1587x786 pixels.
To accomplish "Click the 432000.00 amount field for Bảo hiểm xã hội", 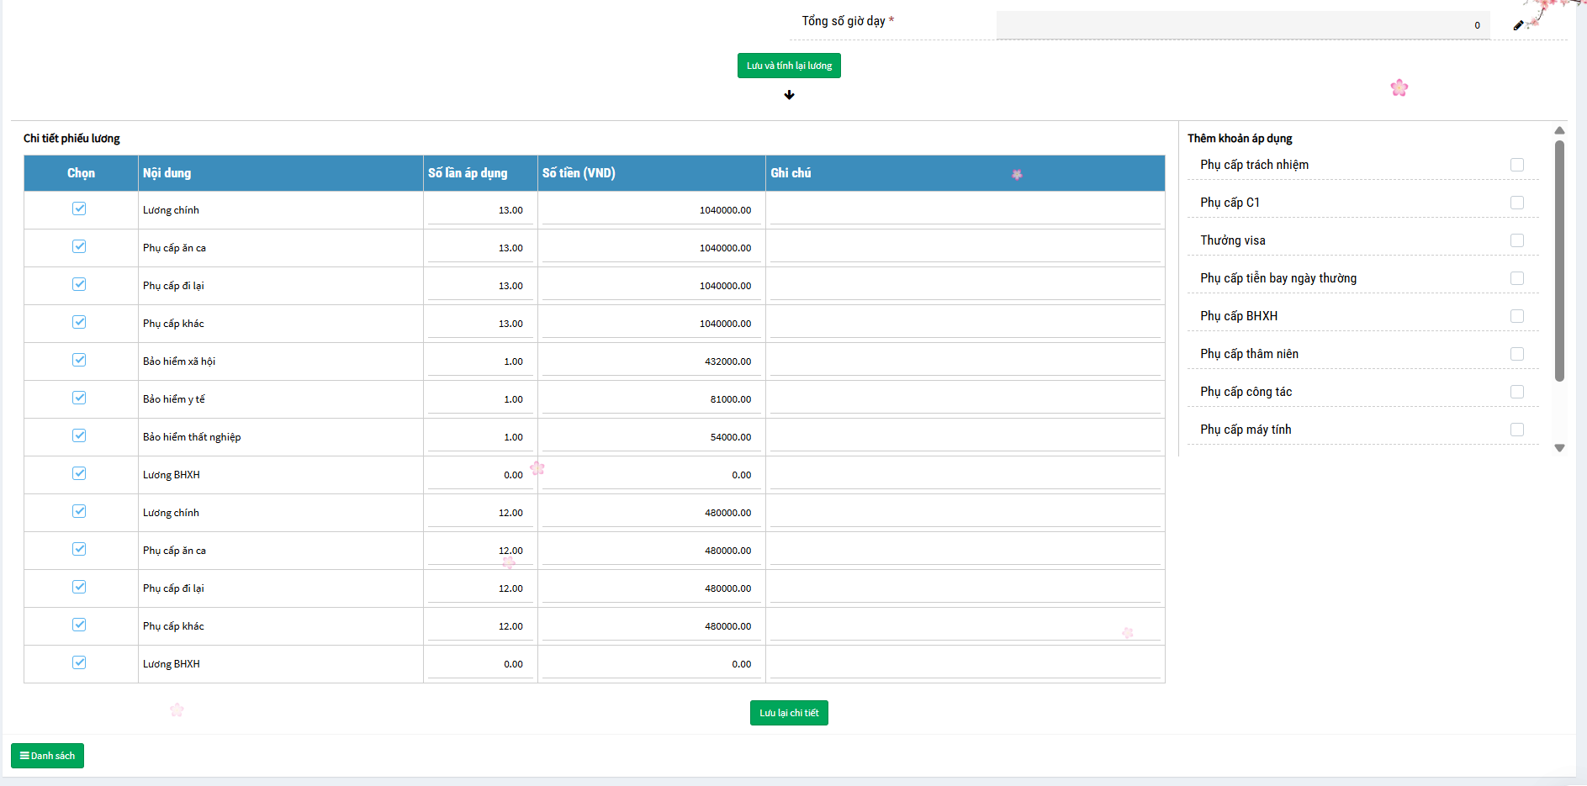I will (x=651, y=361).
